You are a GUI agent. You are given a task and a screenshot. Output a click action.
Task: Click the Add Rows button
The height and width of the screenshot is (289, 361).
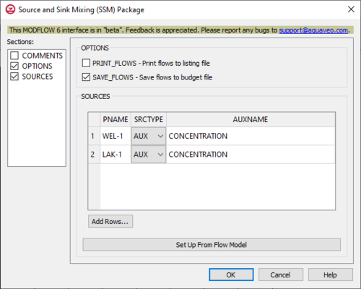pyautogui.click(x=110, y=221)
